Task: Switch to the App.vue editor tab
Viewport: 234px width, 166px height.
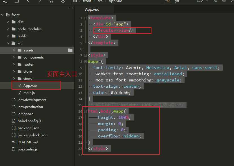Action: [92, 10]
